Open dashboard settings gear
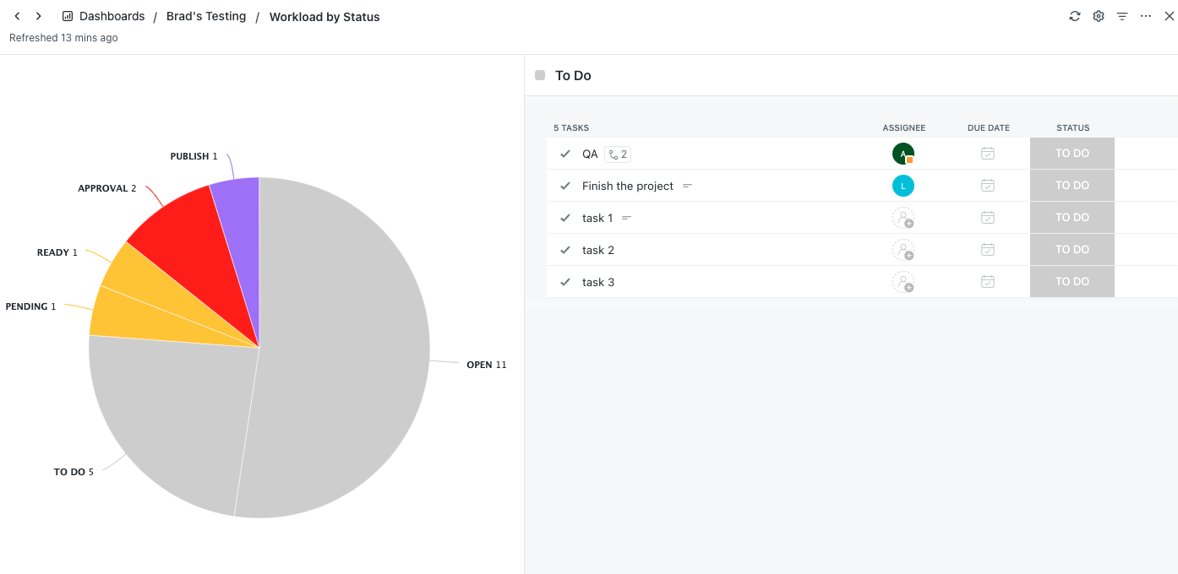The image size is (1178, 574). (x=1098, y=15)
